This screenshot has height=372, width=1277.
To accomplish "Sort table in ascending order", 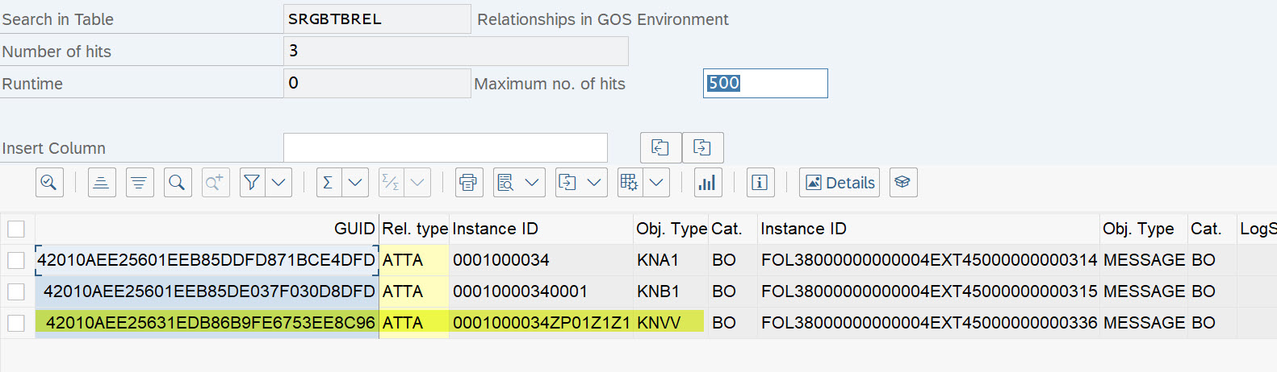I will (x=102, y=183).
